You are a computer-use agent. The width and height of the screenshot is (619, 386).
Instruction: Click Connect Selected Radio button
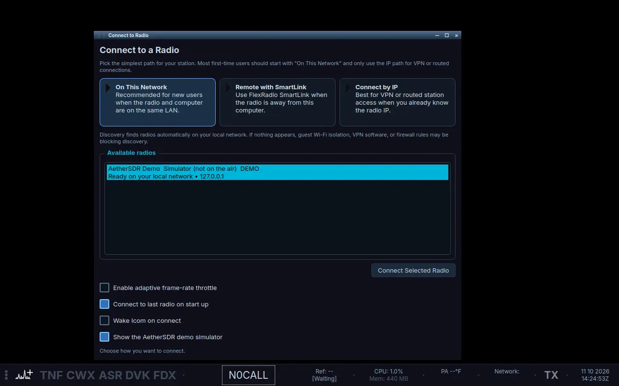click(413, 270)
